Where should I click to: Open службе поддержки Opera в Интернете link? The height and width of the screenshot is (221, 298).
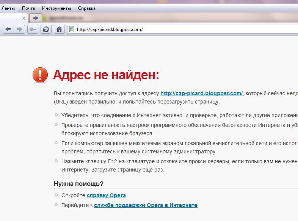tap(146, 205)
